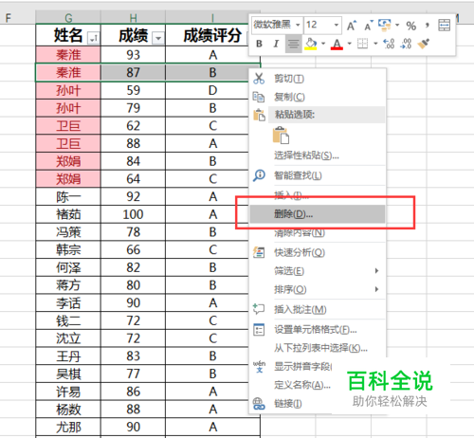The width and height of the screenshot is (474, 438).
Task: Fill cell with the yellow paint bucket
Action: (x=311, y=44)
